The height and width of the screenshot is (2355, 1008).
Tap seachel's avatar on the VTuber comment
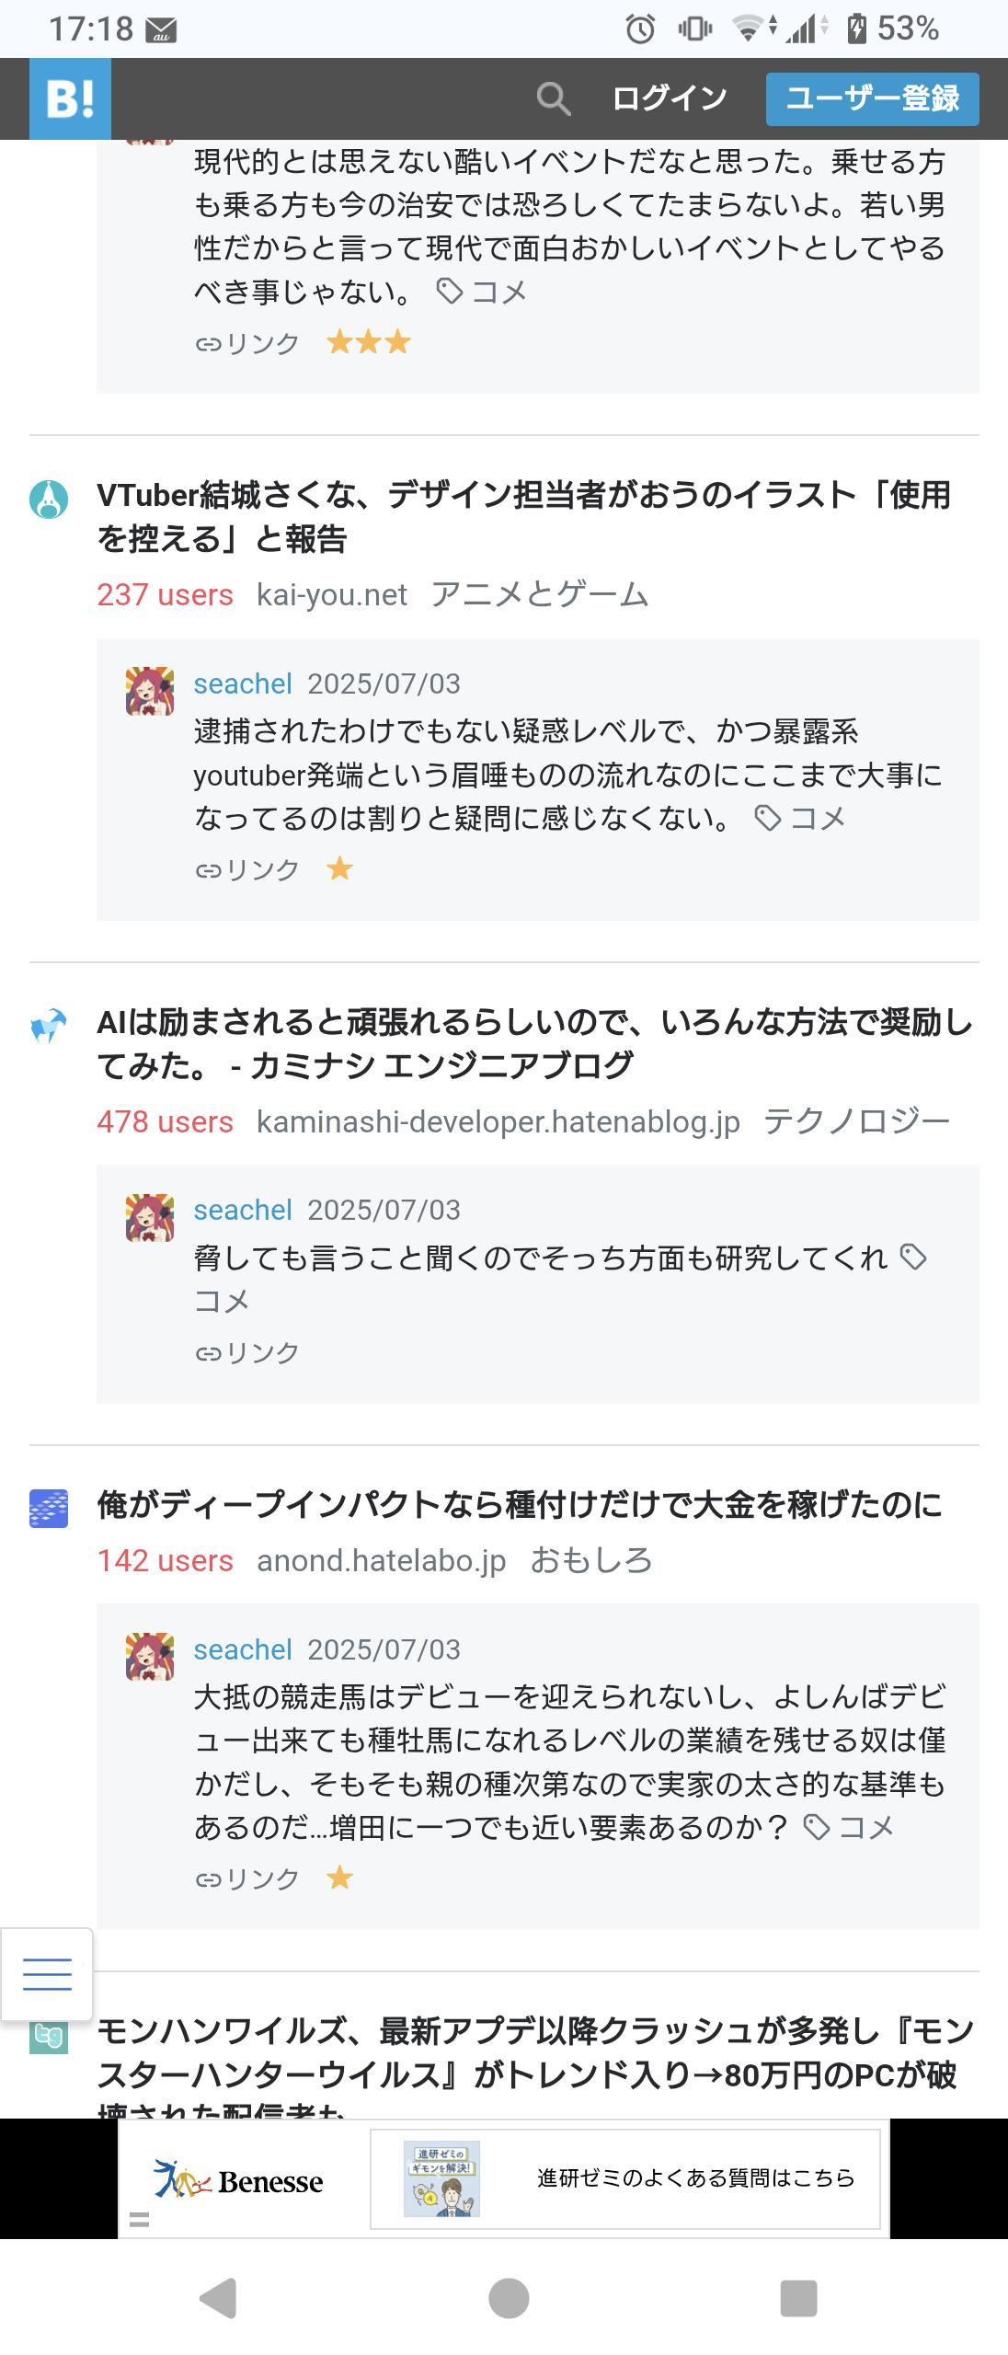pyautogui.click(x=150, y=691)
